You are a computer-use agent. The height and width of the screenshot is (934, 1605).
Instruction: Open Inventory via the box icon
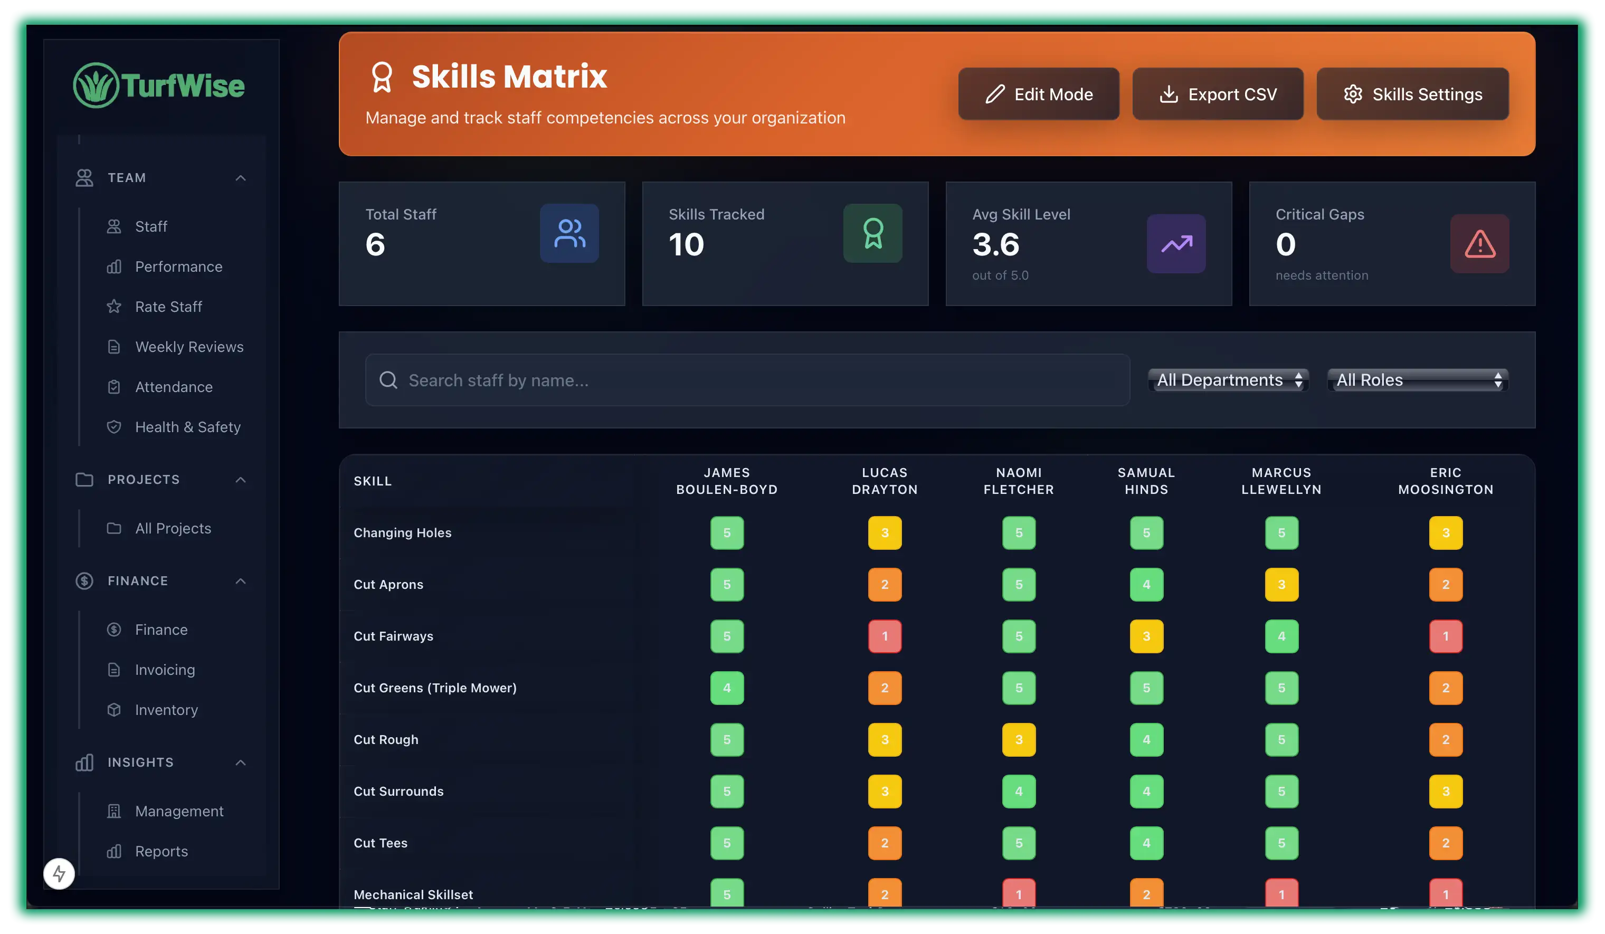(115, 710)
